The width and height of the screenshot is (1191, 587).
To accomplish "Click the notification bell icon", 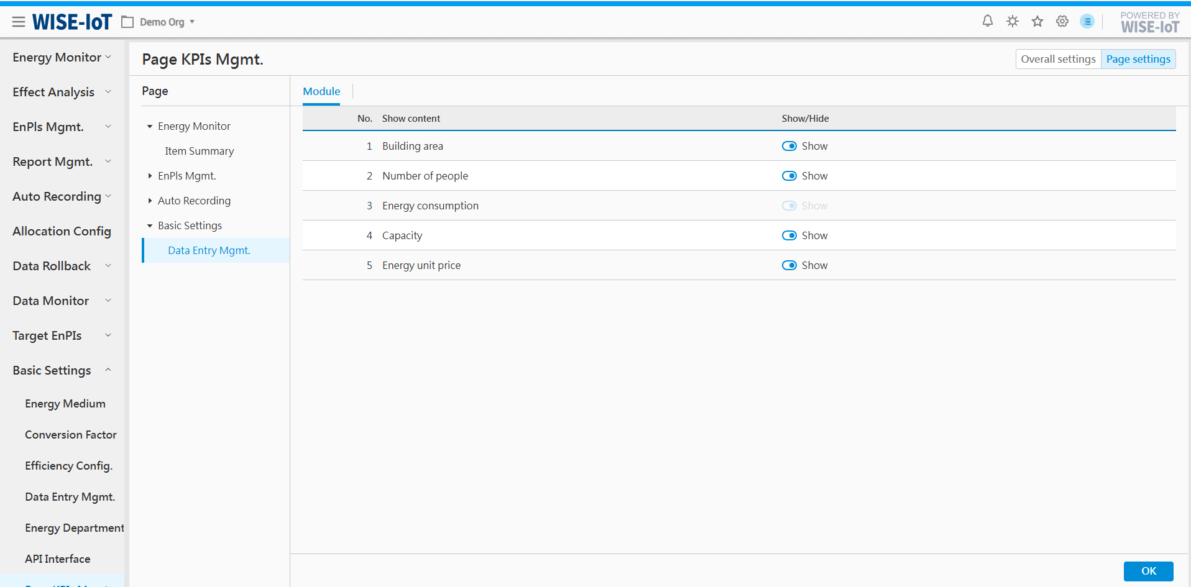I will (x=987, y=22).
